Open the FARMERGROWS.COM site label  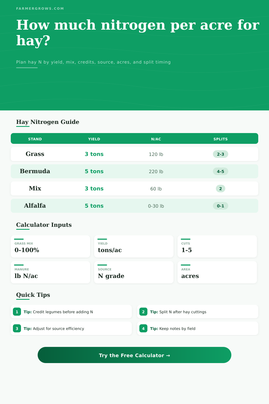point(40,9)
